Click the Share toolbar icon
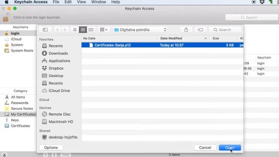 pyautogui.click(x=186, y=30)
